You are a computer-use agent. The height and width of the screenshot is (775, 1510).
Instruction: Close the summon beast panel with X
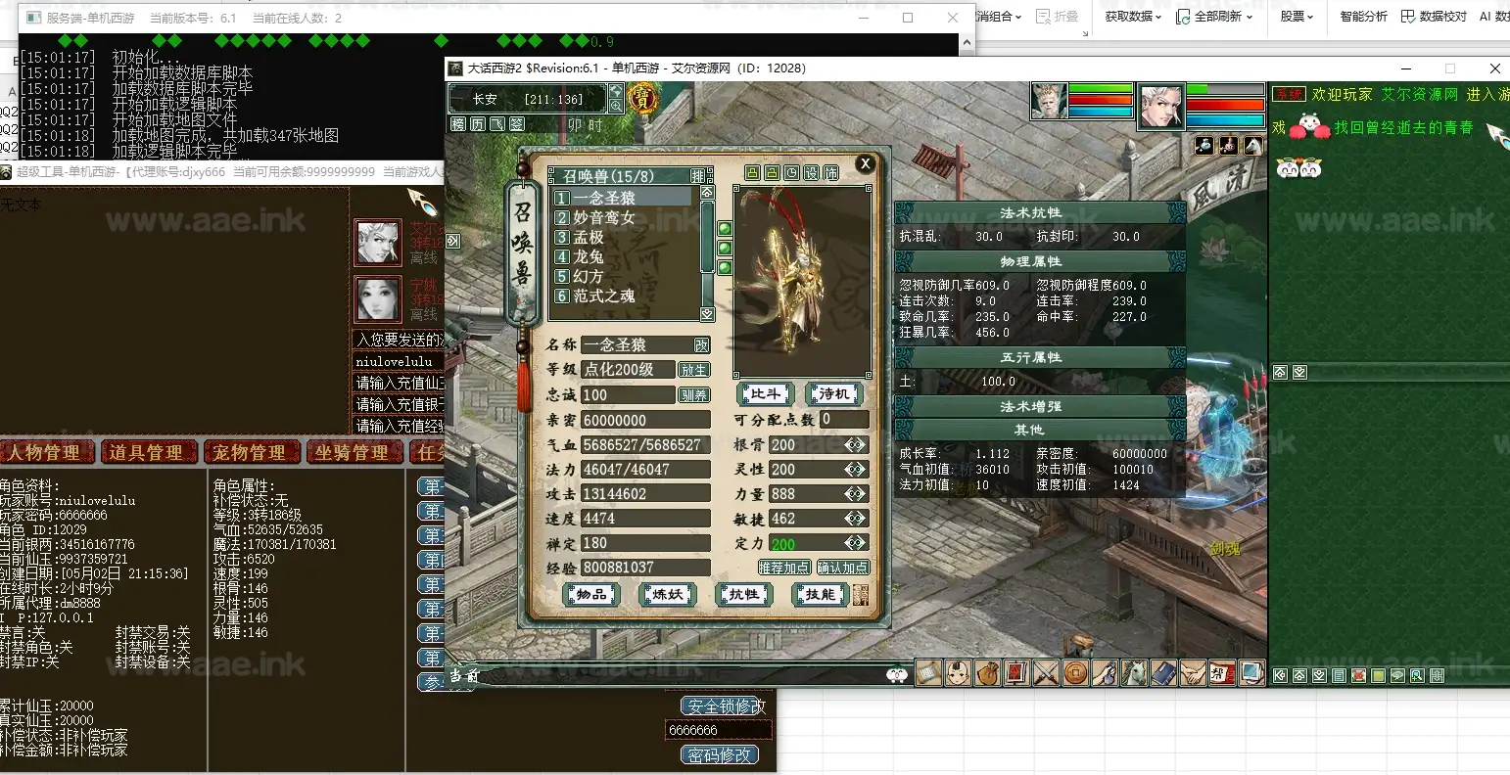point(864,164)
